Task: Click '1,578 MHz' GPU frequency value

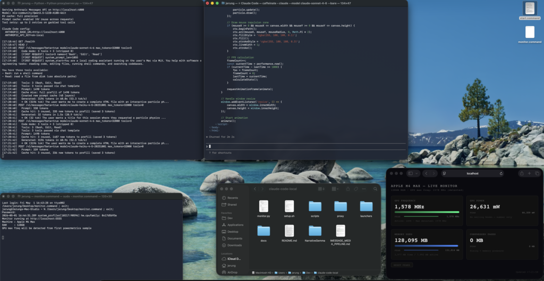Action: [410, 207]
